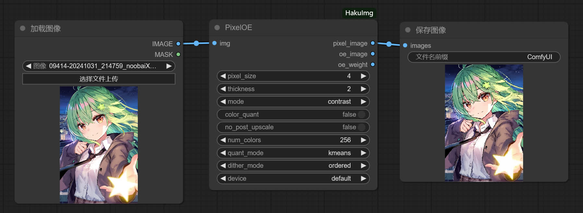The height and width of the screenshot is (213, 583).
Task: Open the mode contrast dropdown
Action: tap(293, 101)
